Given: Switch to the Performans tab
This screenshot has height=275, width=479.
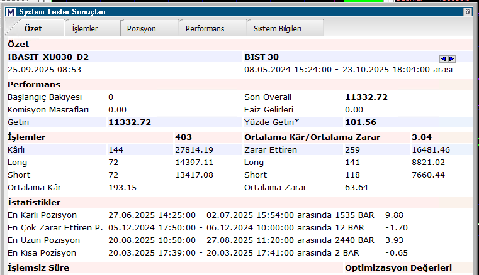Looking at the screenshot, I should tap(205, 29).
